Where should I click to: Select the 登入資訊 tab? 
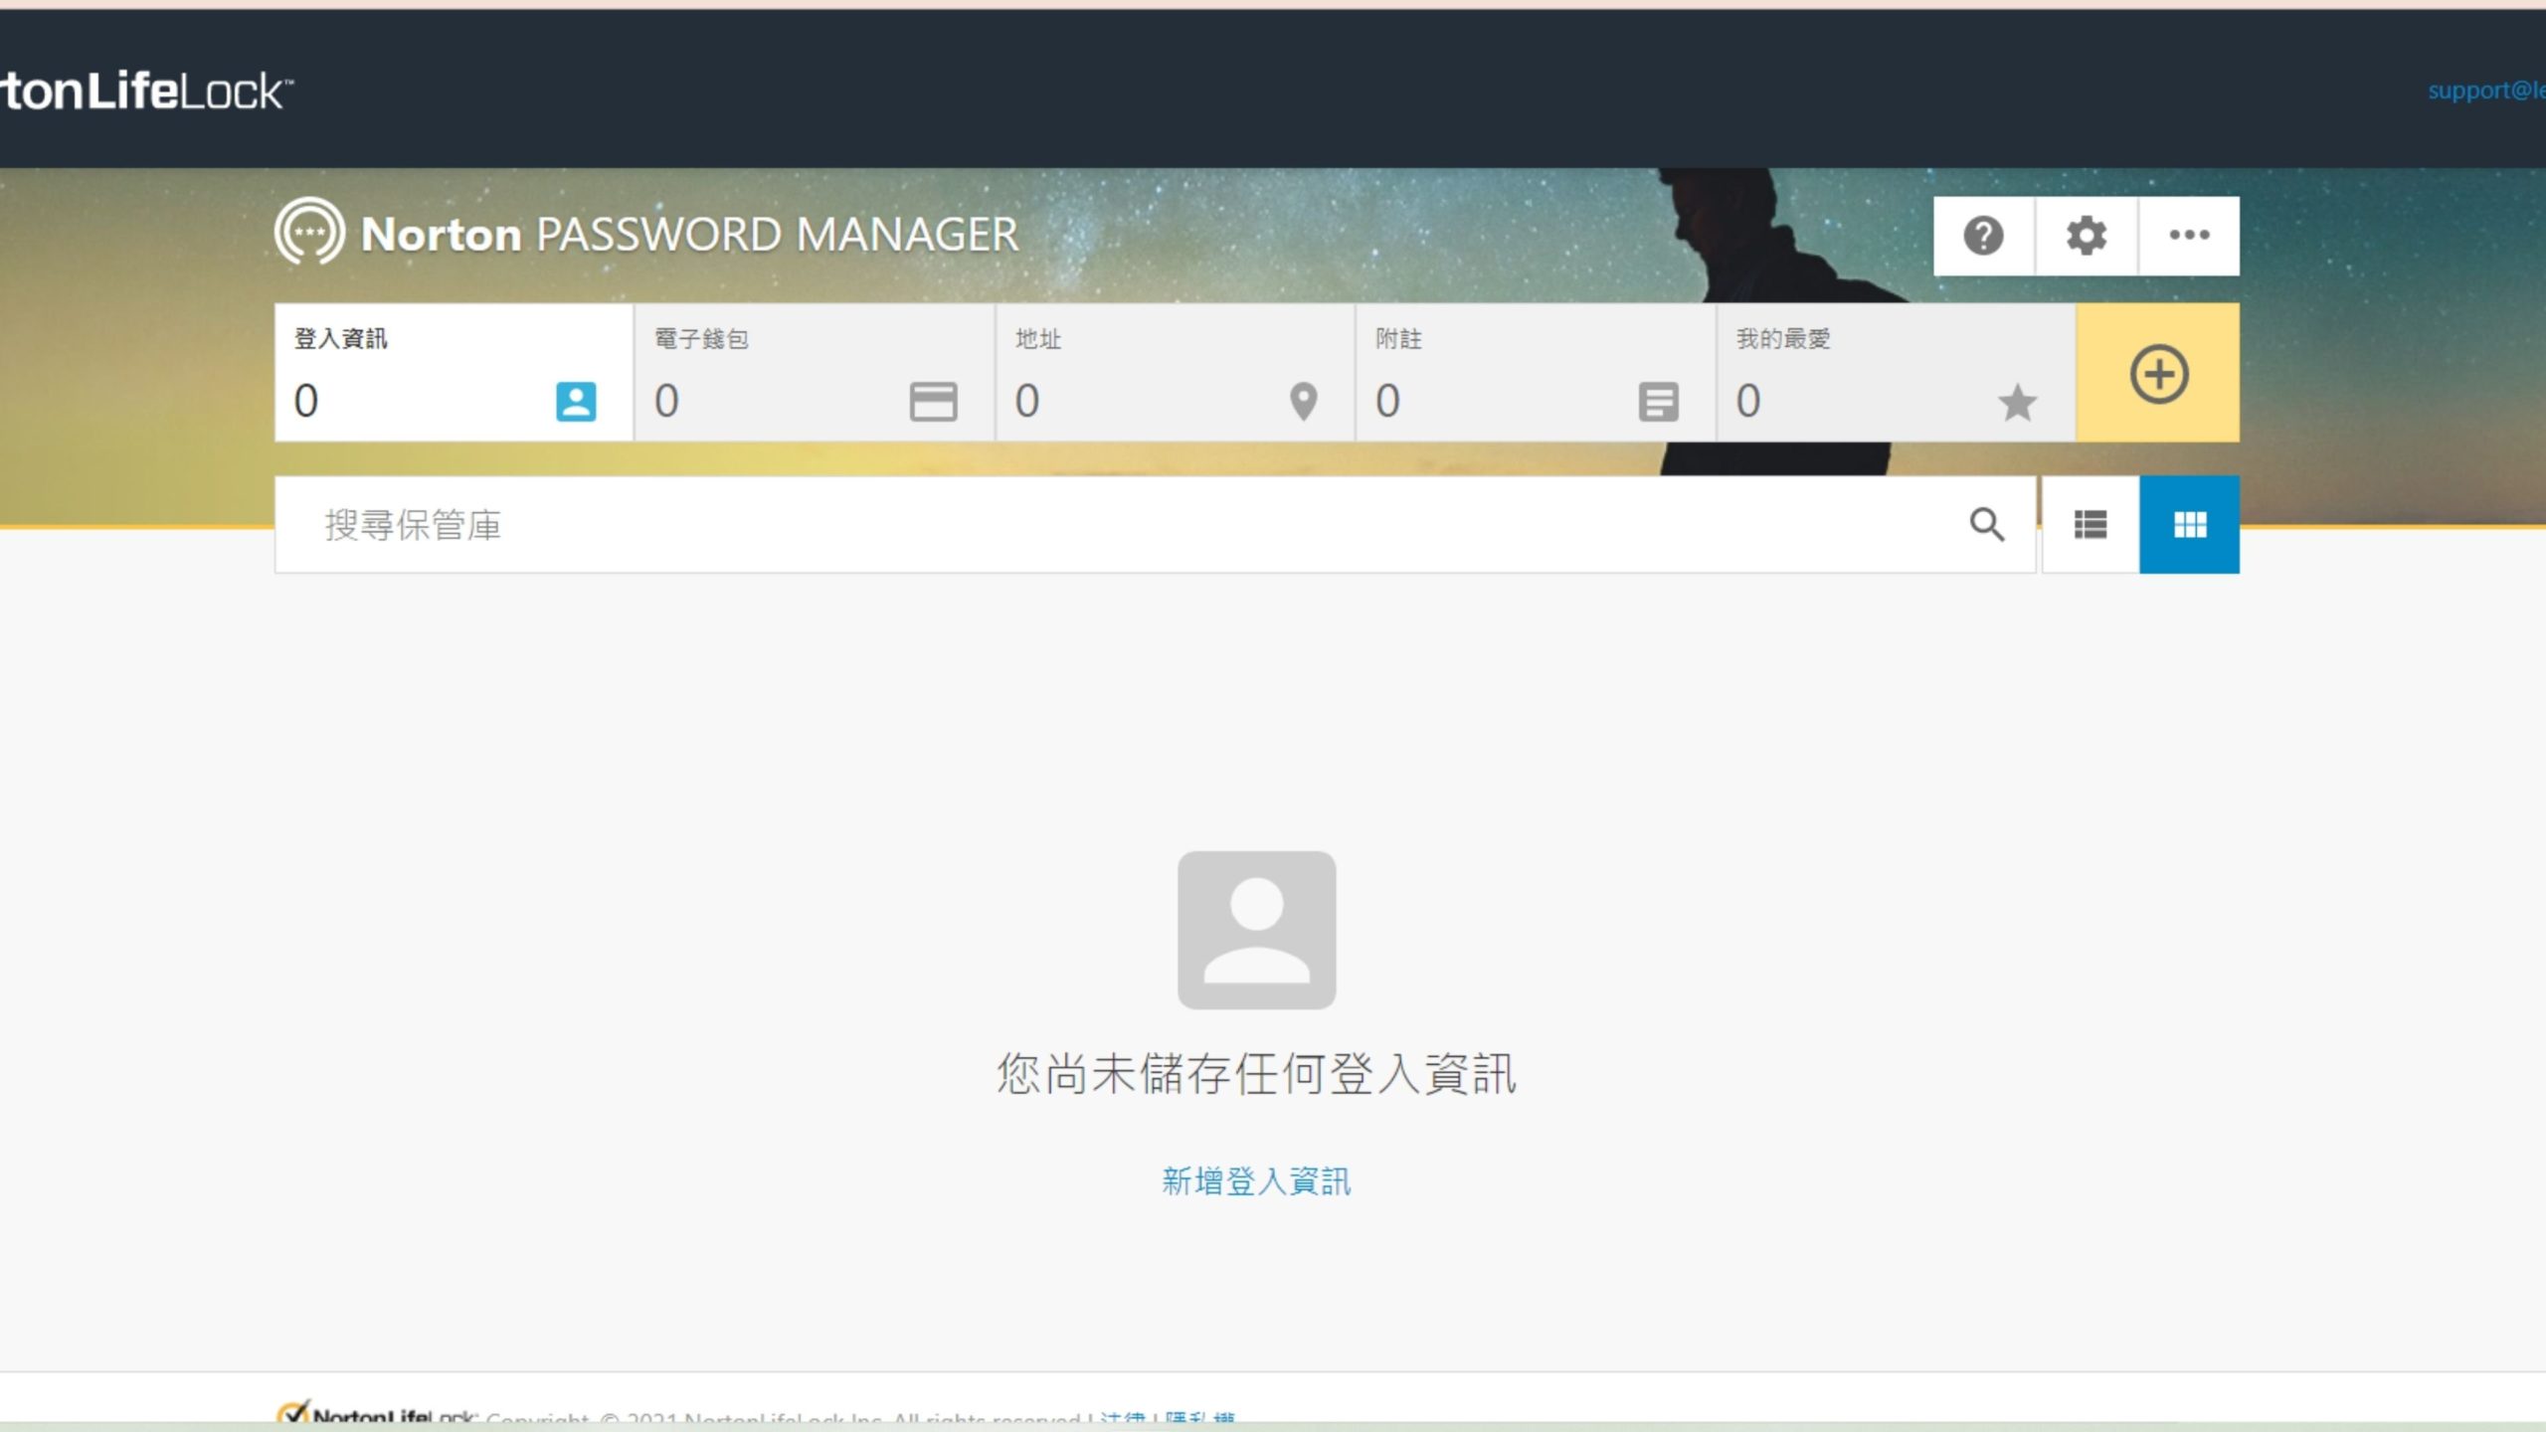(x=454, y=373)
